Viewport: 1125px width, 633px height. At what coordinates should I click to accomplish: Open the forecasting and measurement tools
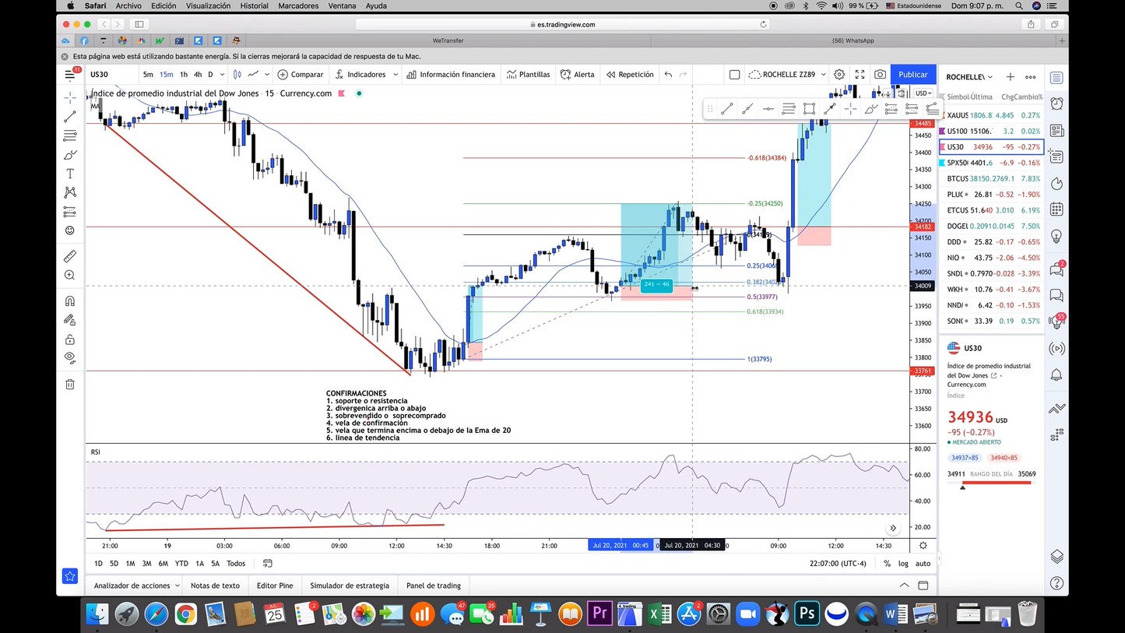70,212
